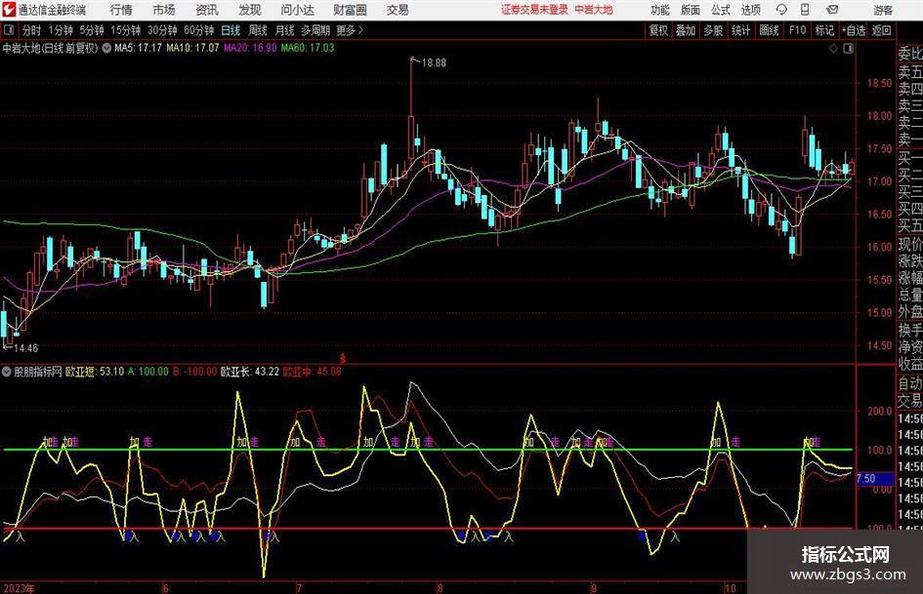
Task: Click the 欧亚中: 45.08 indicator value
Action: point(312,372)
